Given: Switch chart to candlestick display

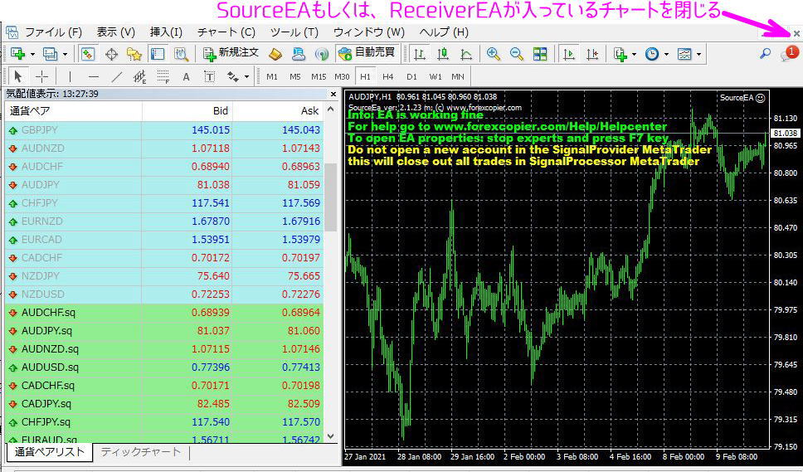Looking at the screenshot, I should click(443, 54).
